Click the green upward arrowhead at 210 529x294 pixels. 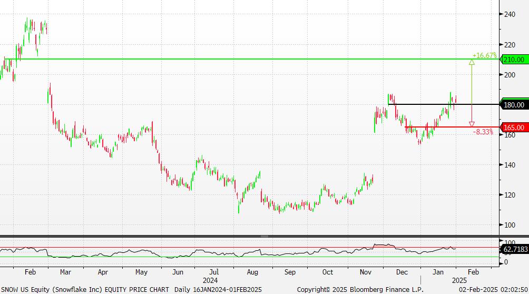472,62
